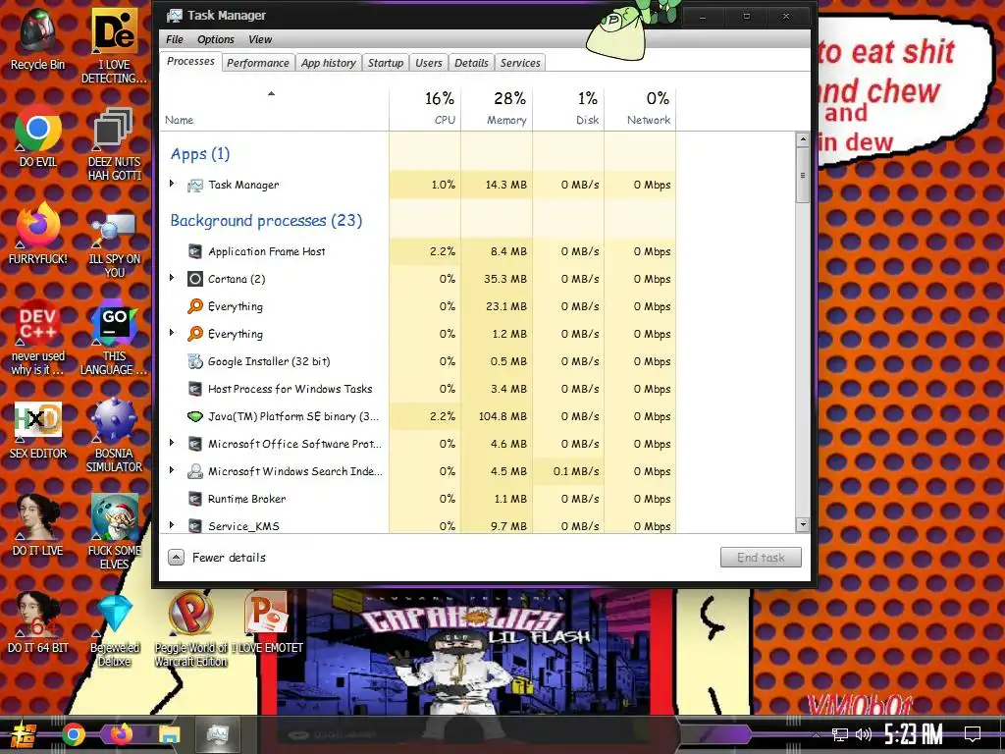Expand the second Everything process row
The width and height of the screenshot is (1005, 754).
pos(172,333)
